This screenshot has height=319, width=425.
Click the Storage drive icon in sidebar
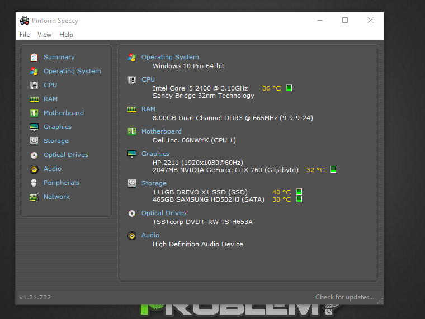[x=34, y=141]
